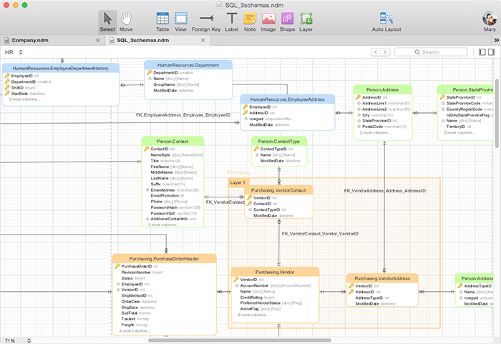Show hidden tabs with double chevron
Viewport: 501px width, 344px height.
pos(496,40)
